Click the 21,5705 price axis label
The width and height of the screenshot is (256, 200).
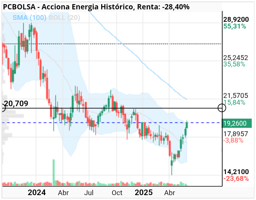coord(235,96)
